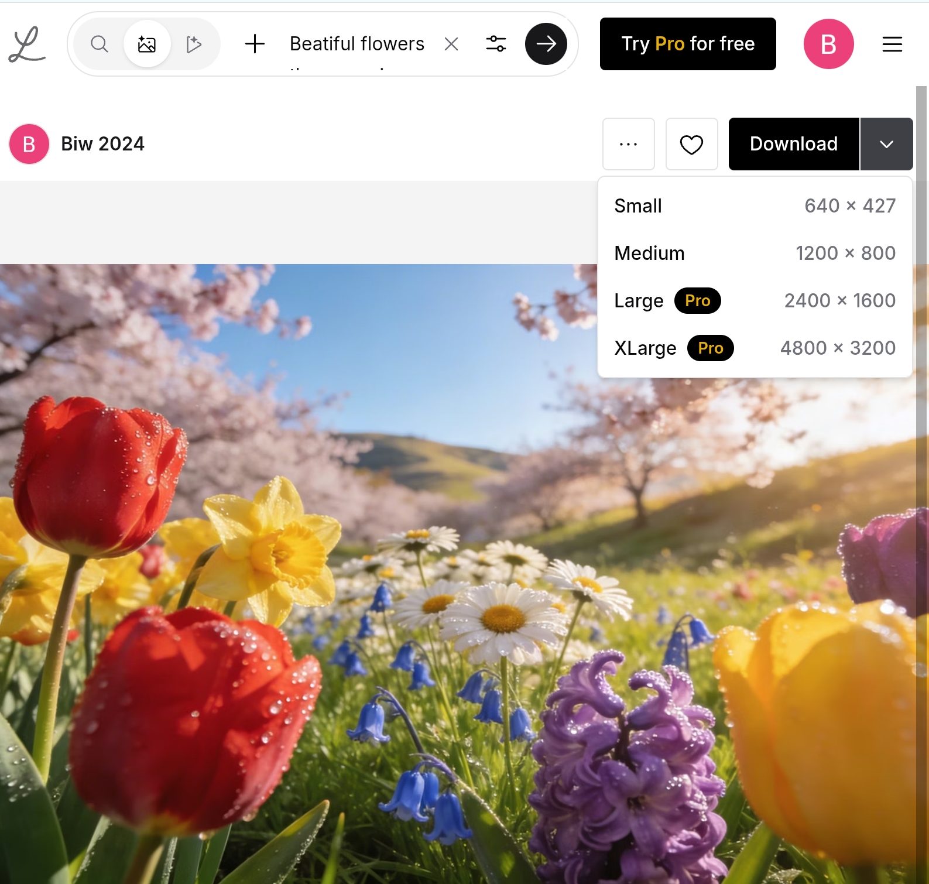Open the hamburger menu
The height and width of the screenshot is (884, 929).
[x=892, y=44]
